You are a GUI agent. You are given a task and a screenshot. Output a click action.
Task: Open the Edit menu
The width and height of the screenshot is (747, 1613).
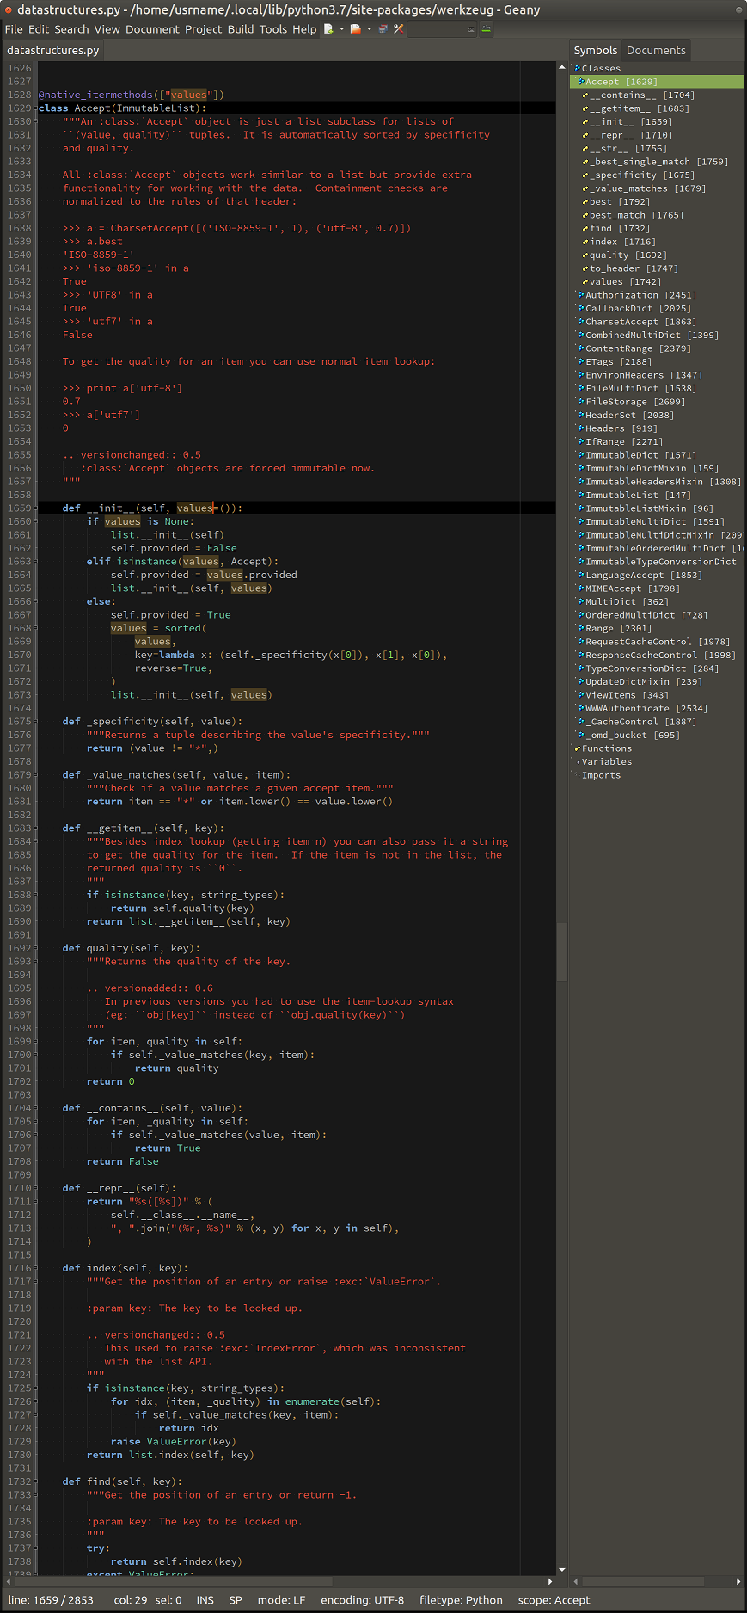pyautogui.click(x=39, y=29)
